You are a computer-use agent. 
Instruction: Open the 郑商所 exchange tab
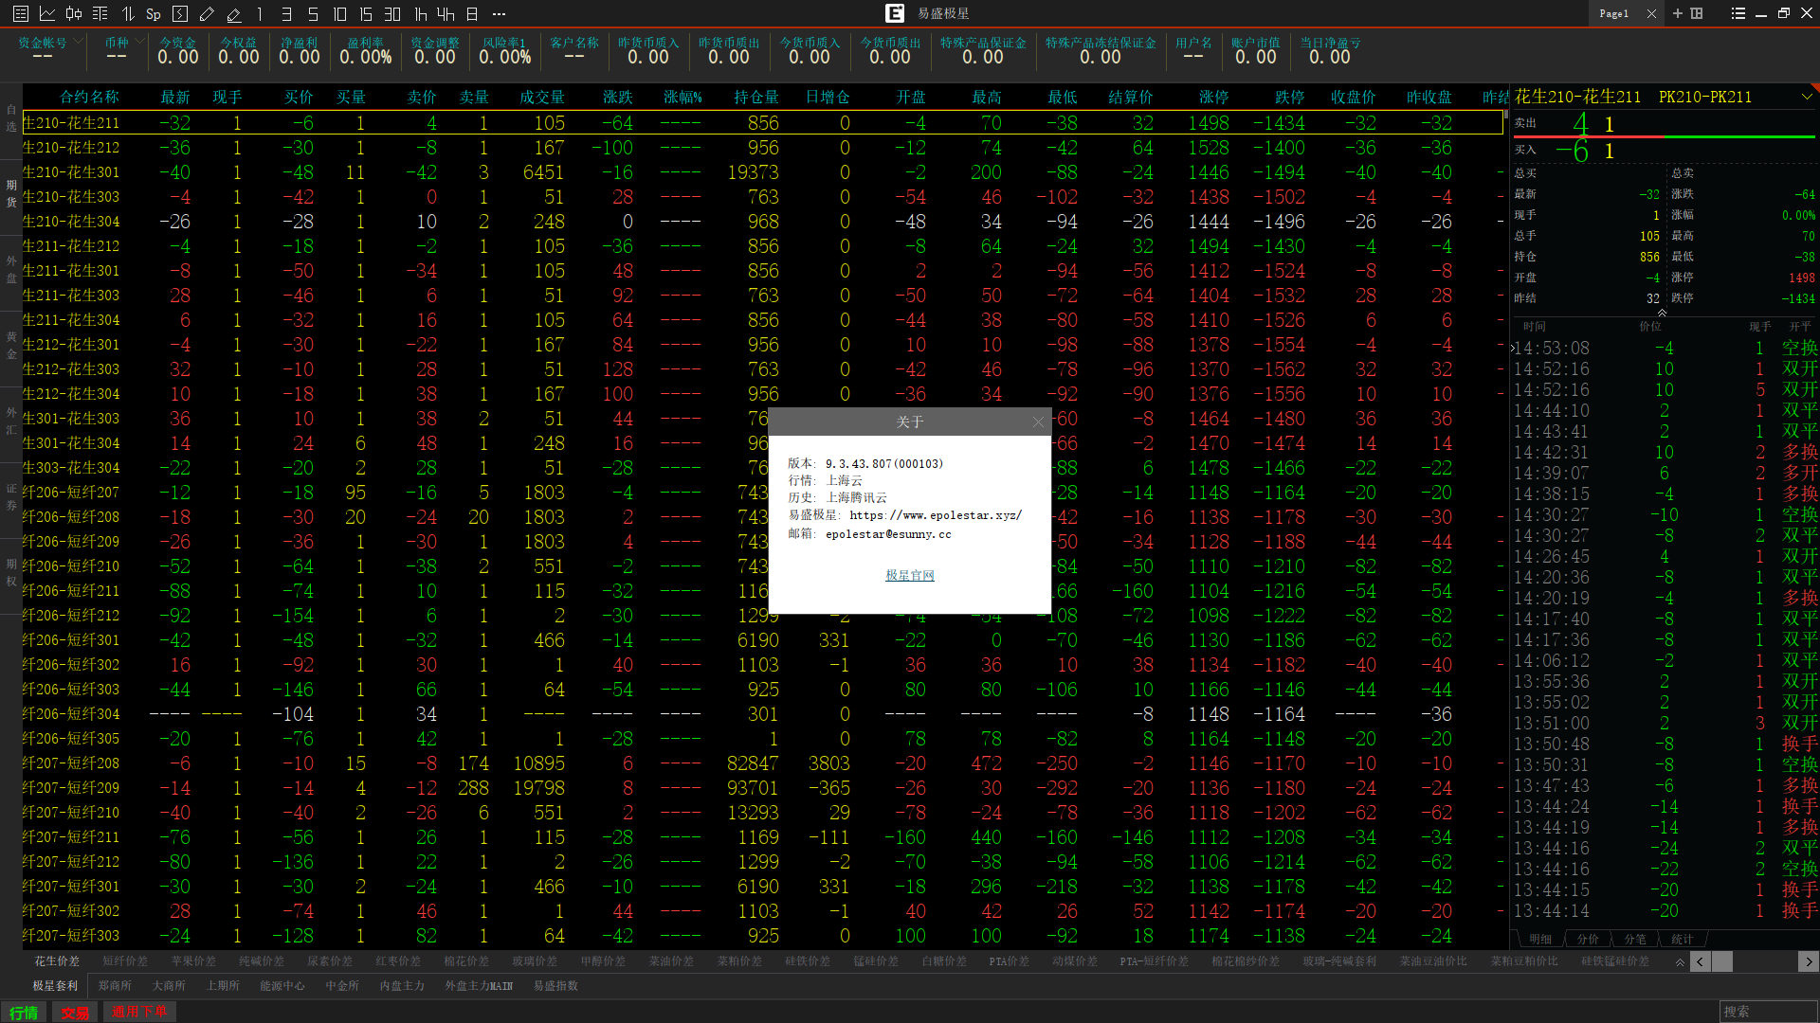point(115,986)
